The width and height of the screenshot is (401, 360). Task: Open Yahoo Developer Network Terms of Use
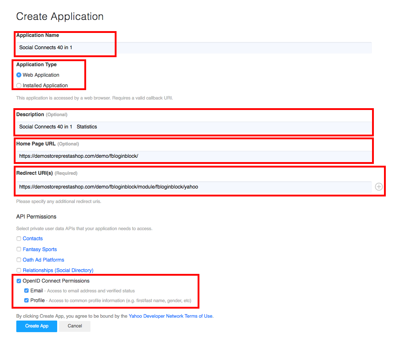[170, 316]
